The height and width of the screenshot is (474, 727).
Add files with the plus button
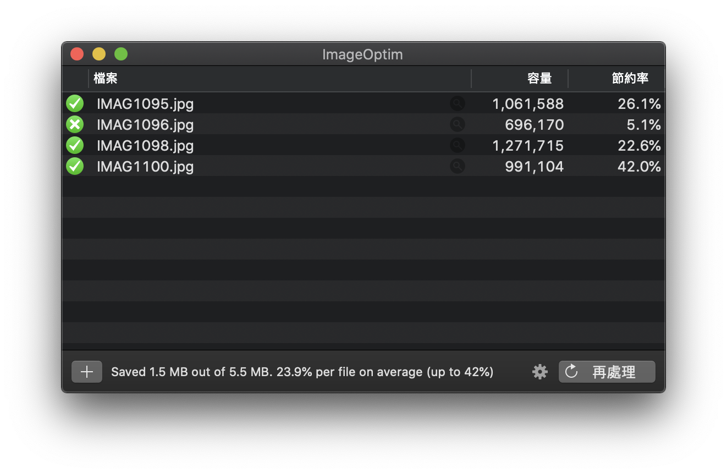pyautogui.click(x=87, y=372)
